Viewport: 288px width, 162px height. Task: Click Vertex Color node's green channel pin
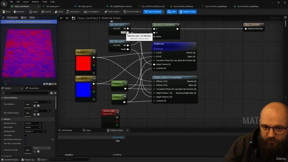click(117, 125)
